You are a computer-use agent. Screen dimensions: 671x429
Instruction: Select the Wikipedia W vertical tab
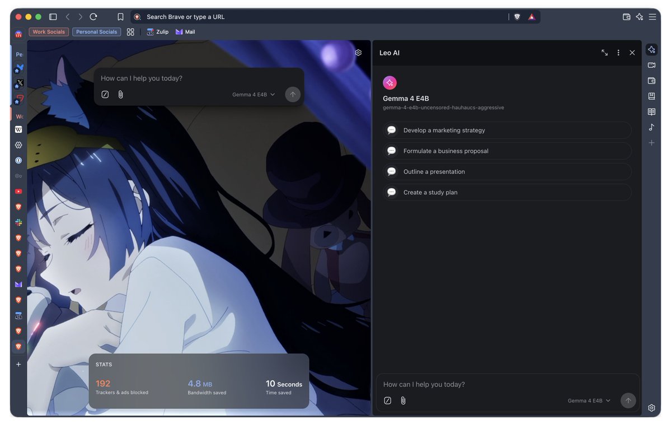pos(18,129)
